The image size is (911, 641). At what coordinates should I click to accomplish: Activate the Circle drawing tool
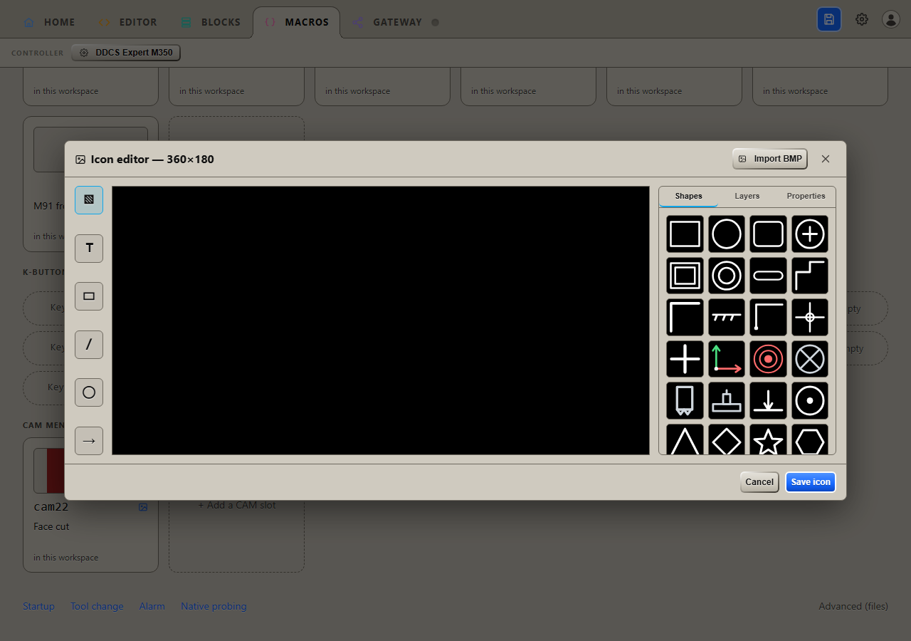89,392
